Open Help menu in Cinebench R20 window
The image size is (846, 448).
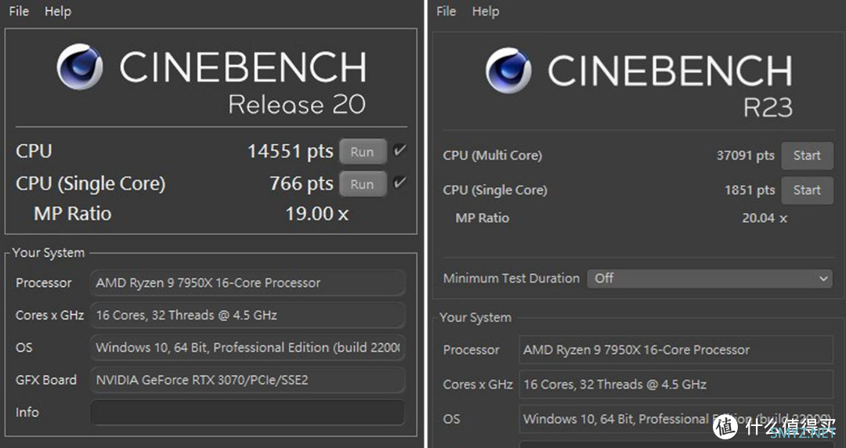pos(58,11)
